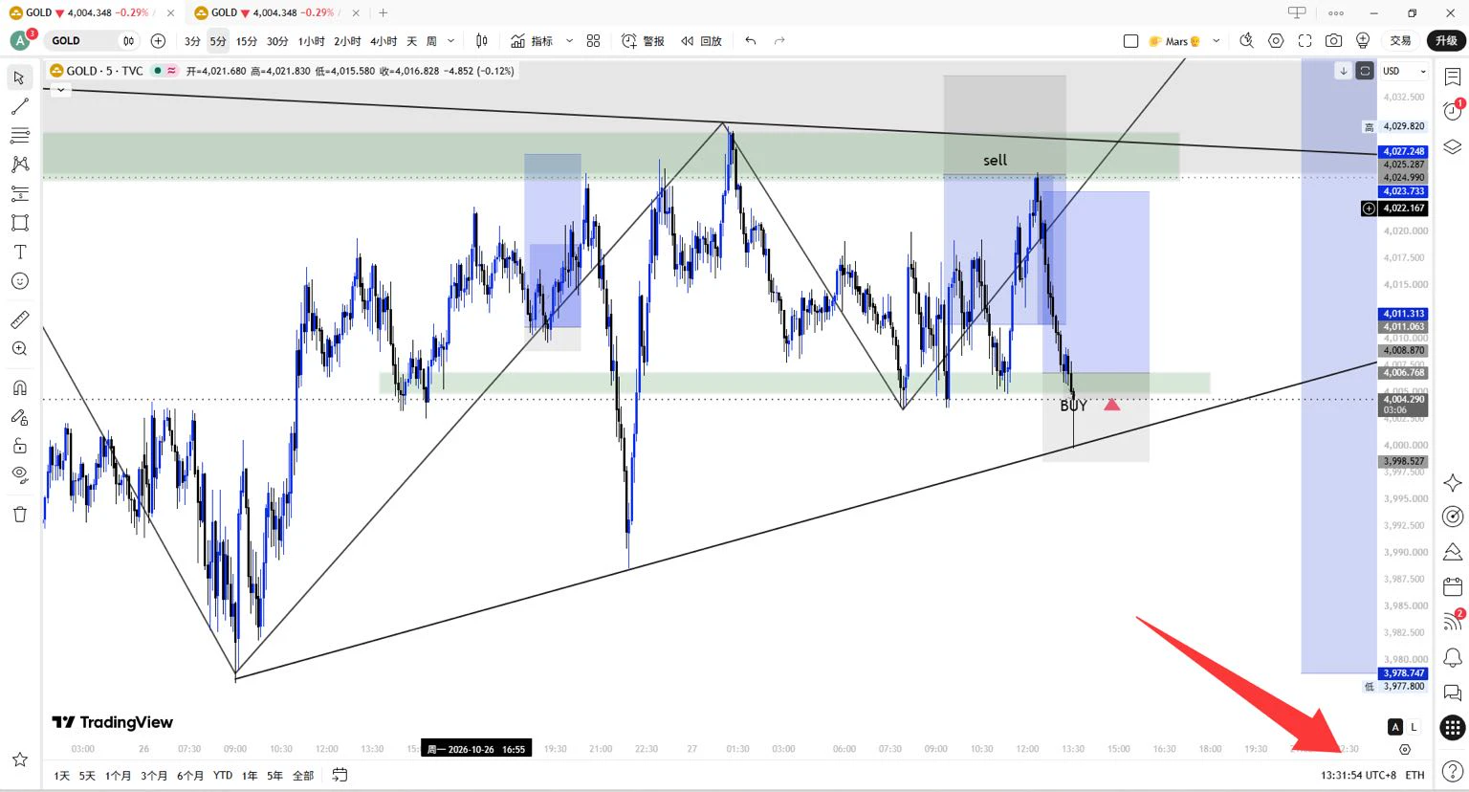The height and width of the screenshot is (792, 1469).
Task: Click the 警报 alert button
Action: pos(644,41)
